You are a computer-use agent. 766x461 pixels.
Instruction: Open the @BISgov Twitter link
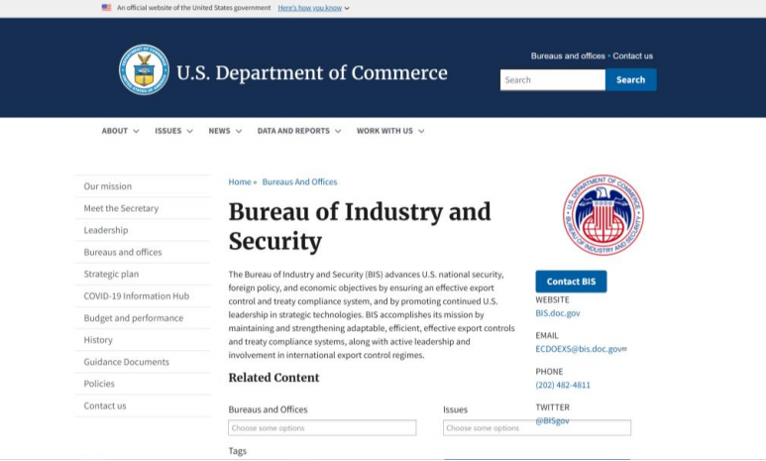coord(552,421)
